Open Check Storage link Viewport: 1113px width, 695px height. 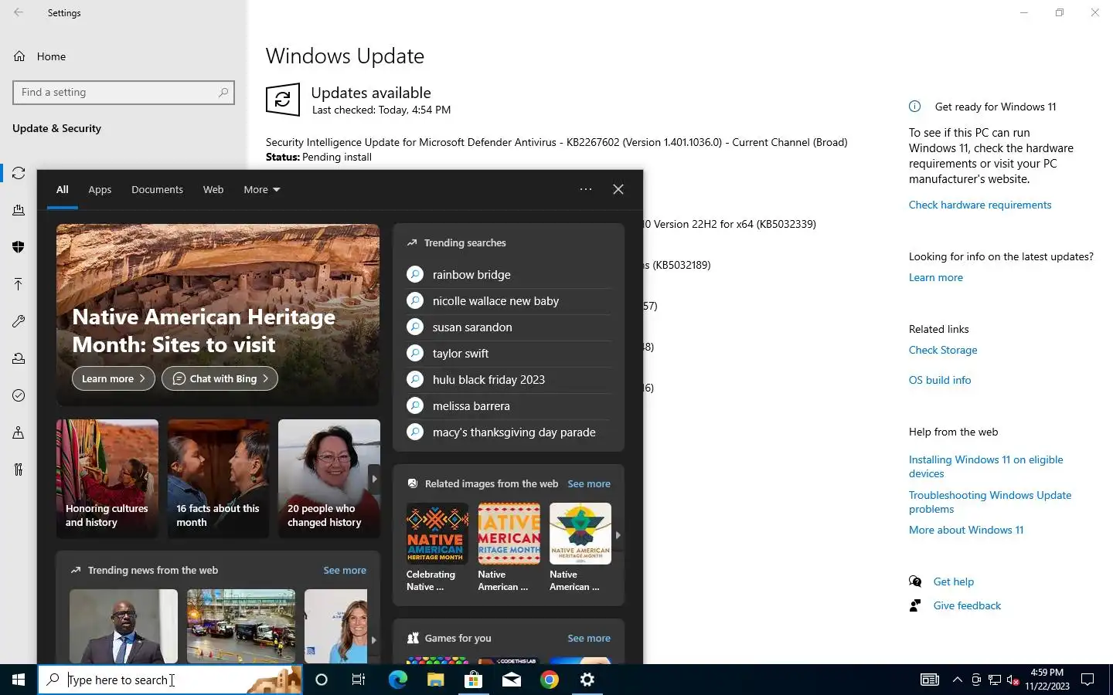[x=943, y=350]
